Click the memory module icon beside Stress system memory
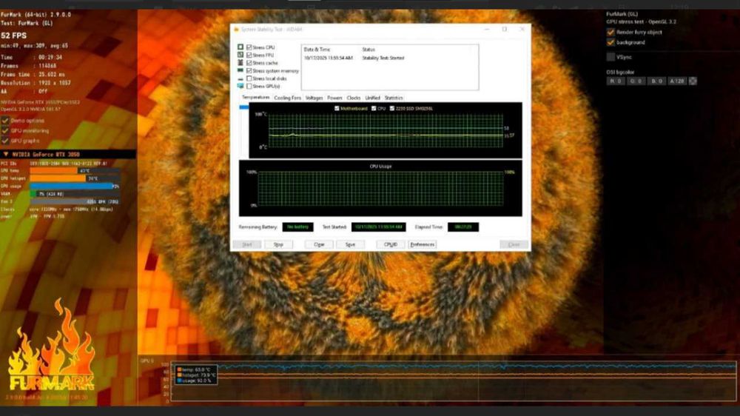This screenshot has width=740, height=416. pos(240,70)
